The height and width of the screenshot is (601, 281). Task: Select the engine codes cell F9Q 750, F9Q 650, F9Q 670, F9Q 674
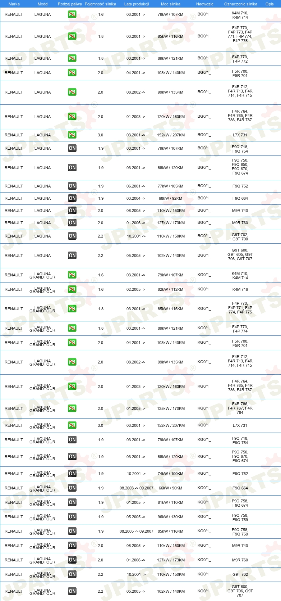[240, 167]
